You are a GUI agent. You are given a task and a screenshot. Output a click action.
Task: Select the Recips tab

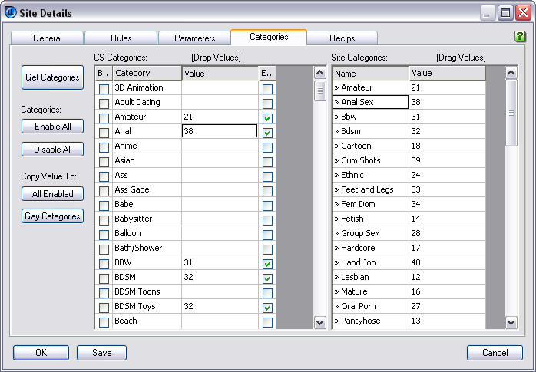coord(342,38)
